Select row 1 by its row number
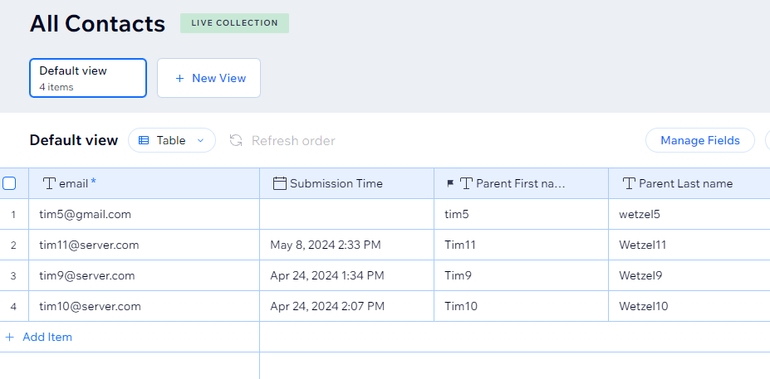The width and height of the screenshot is (770, 379). (x=13, y=214)
